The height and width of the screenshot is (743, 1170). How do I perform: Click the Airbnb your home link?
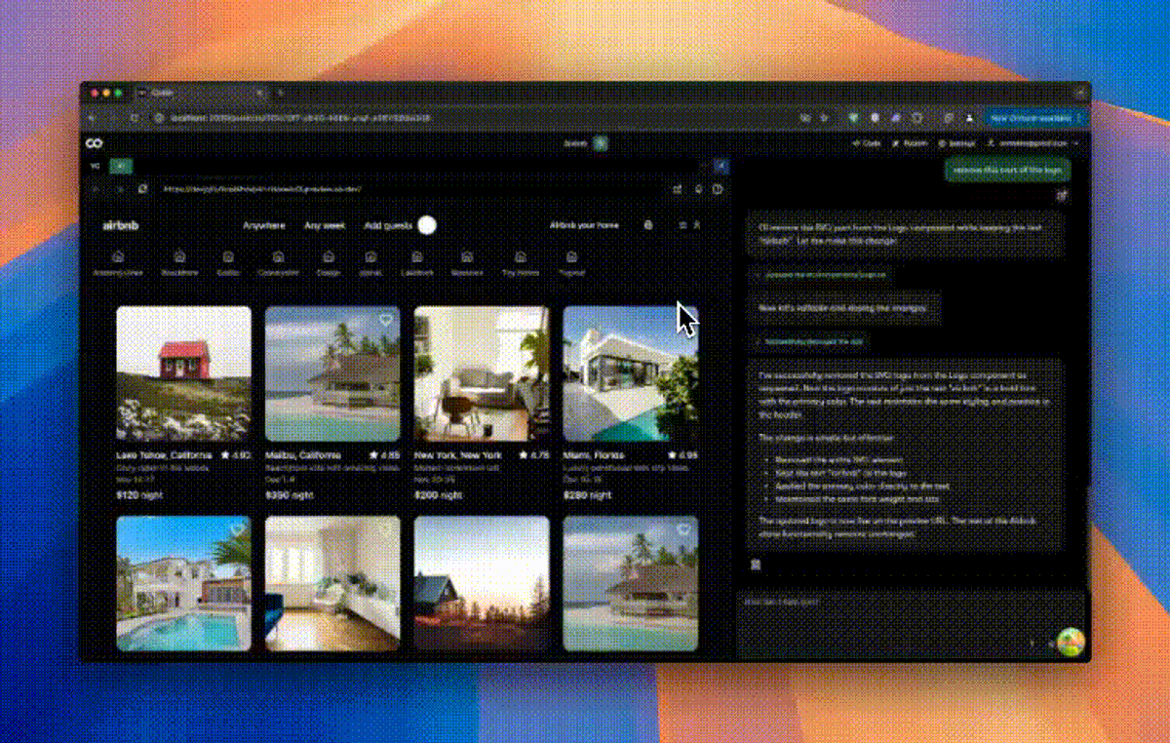tap(584, 225)
